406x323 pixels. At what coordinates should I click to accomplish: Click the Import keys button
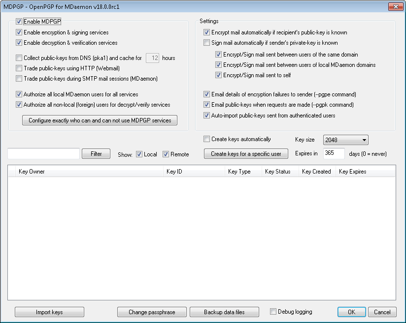[x=49, y=312]
